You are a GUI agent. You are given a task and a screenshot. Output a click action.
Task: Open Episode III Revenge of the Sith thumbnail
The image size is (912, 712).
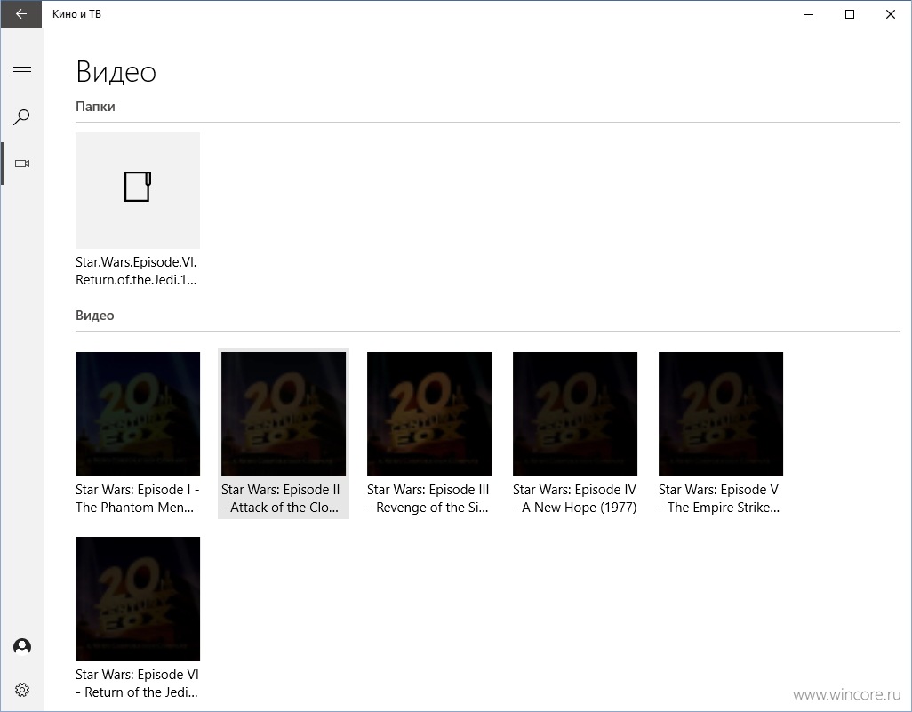coord(429,413)
